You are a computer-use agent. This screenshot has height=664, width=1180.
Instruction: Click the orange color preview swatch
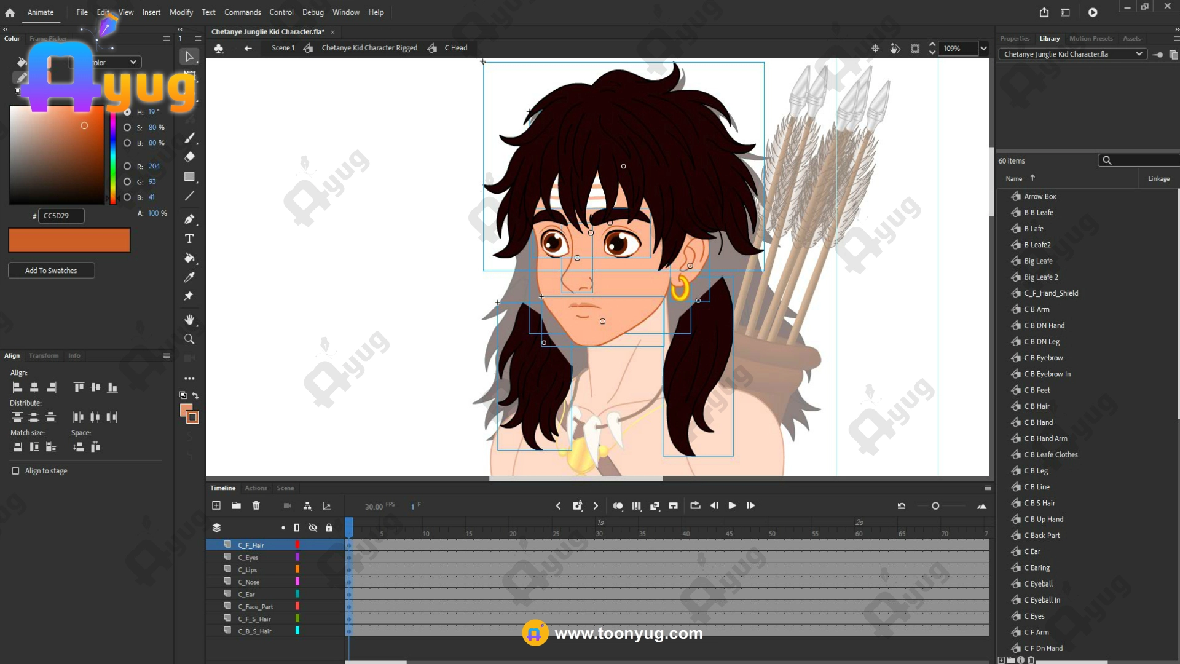coord(69,240)
